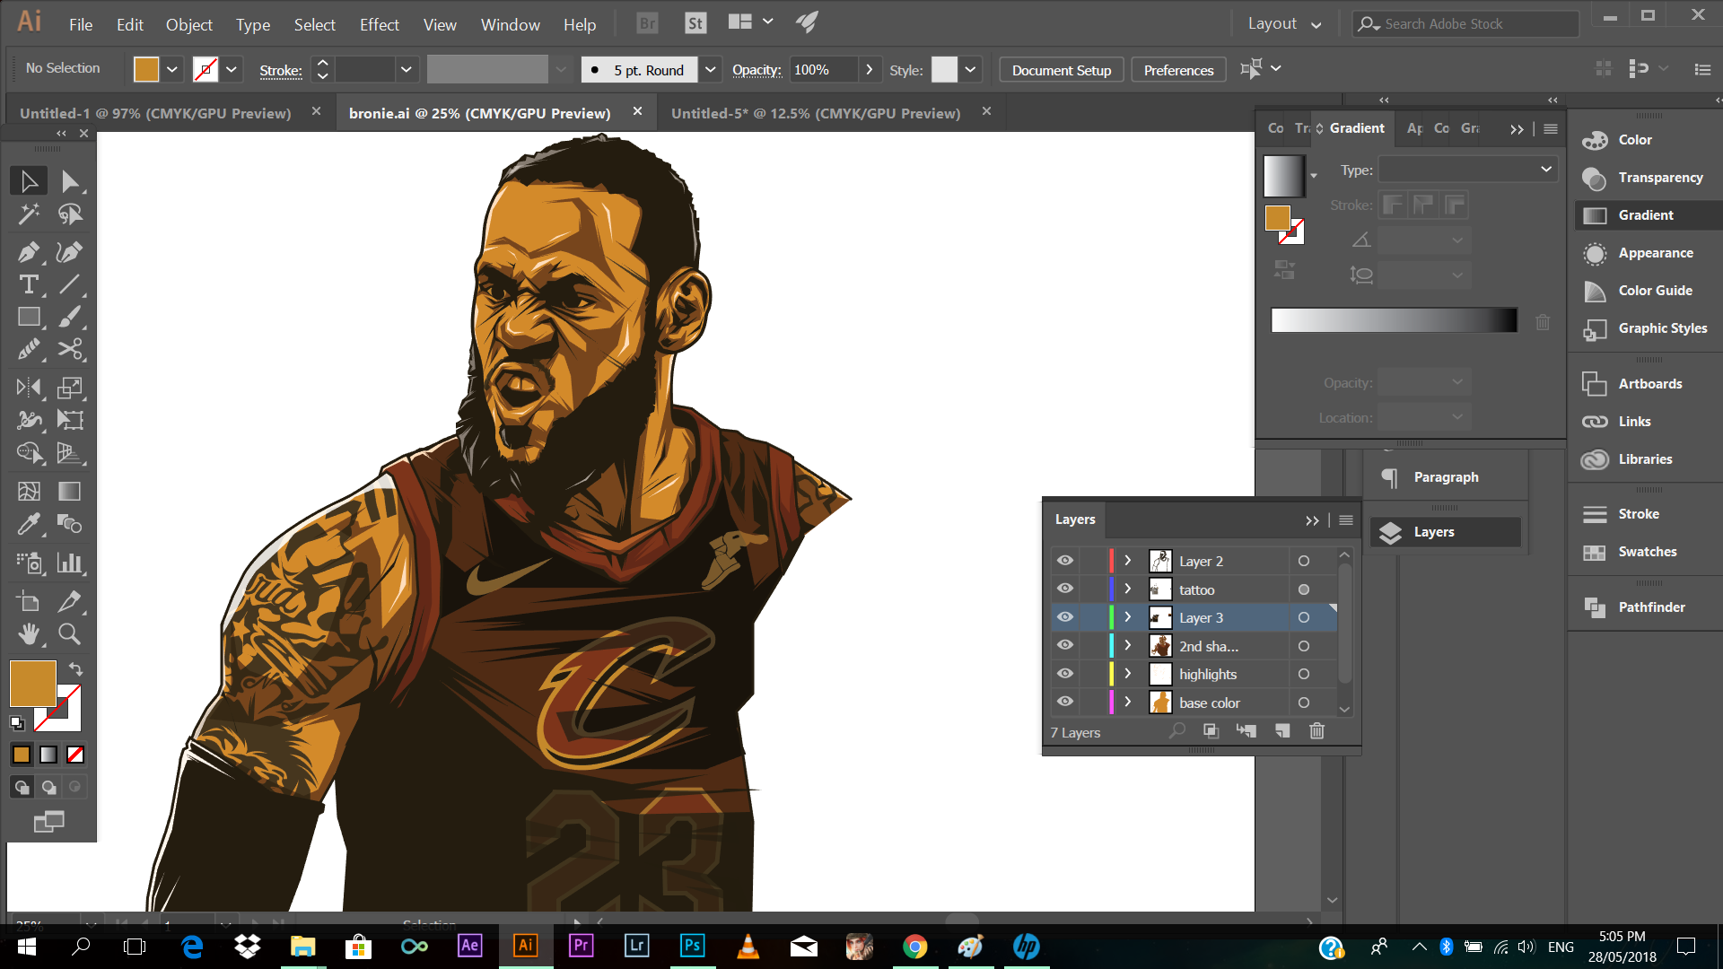Viewport: 1723px width, 969px height.
Task: Select the Gradient tool in toolbox
Action: point(70,491)
